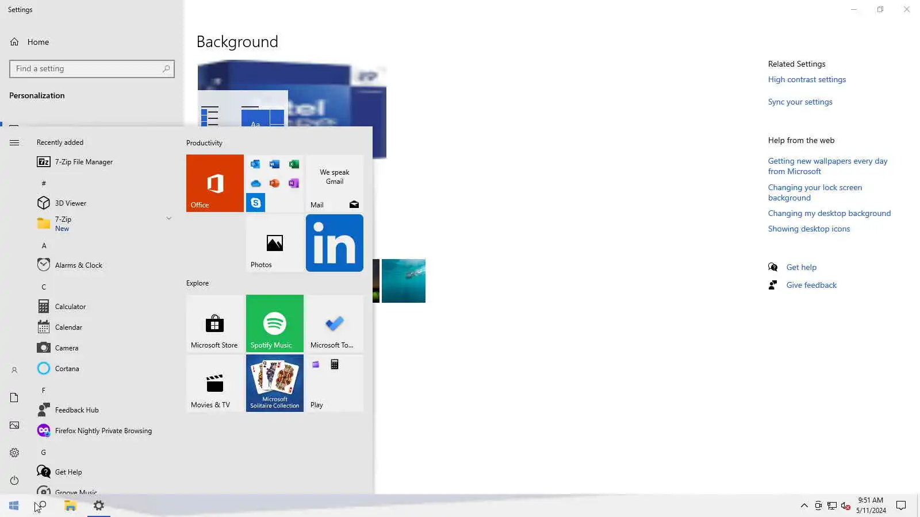Click the network icon in system tray
Screen dimensions: 920x517
point(831,506)
